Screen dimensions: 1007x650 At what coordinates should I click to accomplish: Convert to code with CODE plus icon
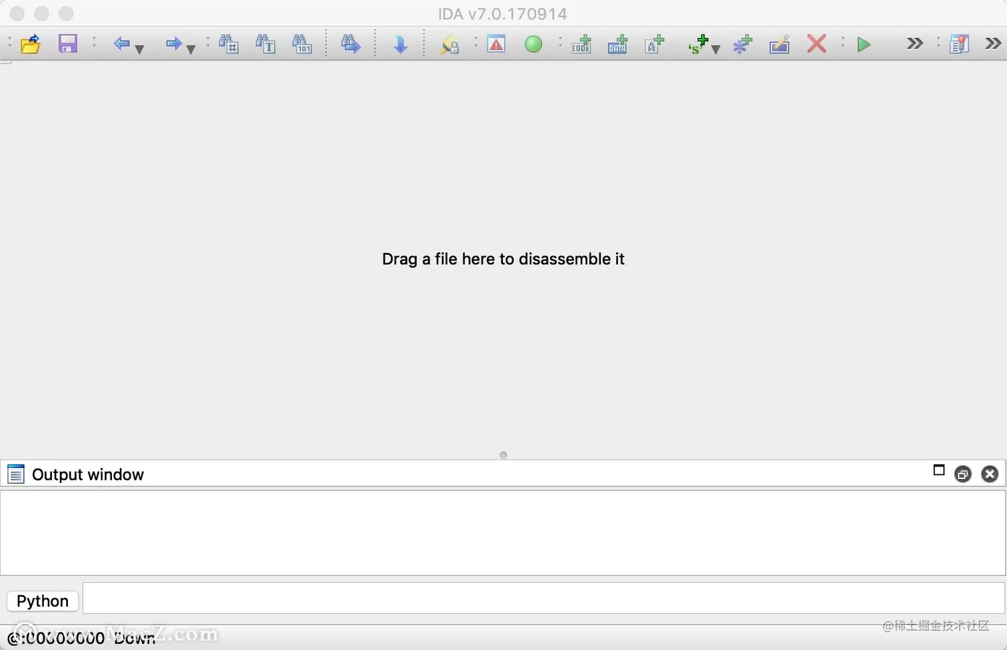click(x=581, y=45)
